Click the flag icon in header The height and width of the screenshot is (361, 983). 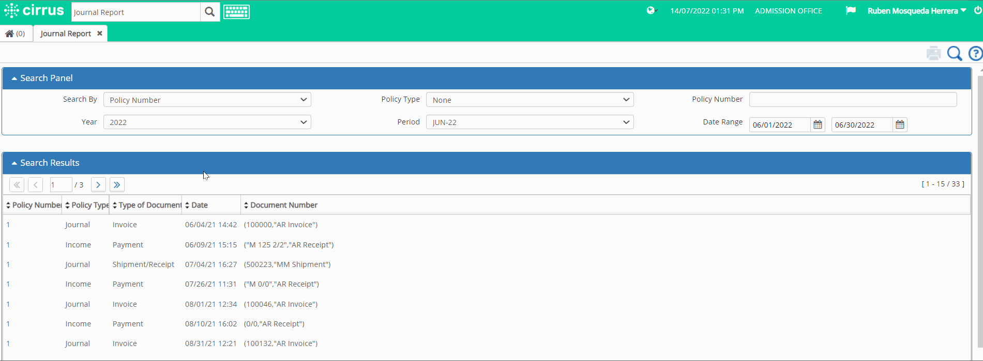tap(851, 10)
